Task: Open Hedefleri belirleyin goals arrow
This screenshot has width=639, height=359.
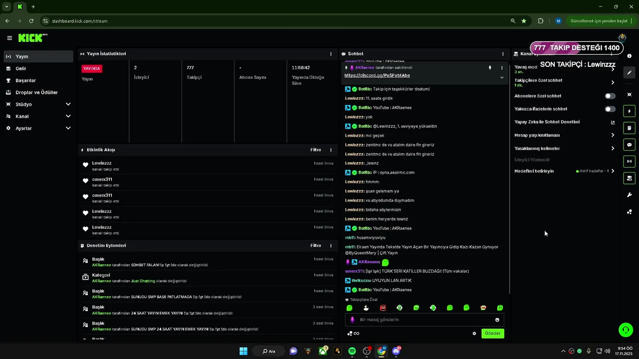Action: point(613,171)
